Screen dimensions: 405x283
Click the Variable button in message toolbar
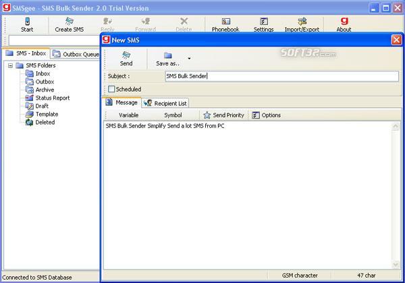coord(128,115)
